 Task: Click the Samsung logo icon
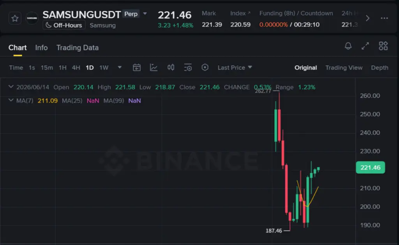coord(32,18)
